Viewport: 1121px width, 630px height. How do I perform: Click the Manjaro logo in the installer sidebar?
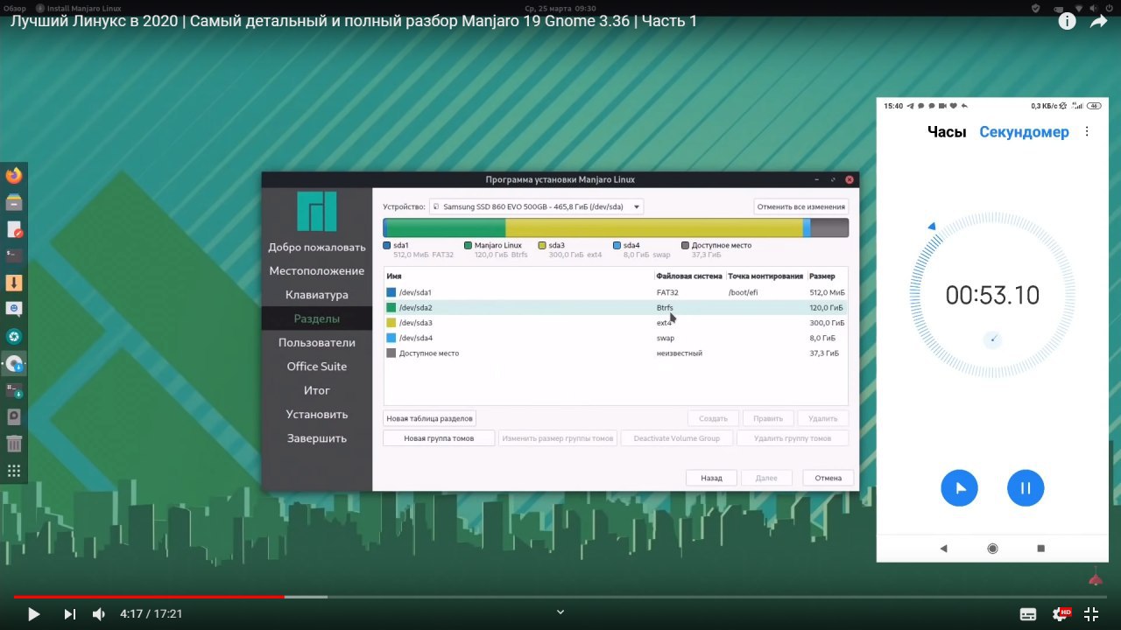coord(317,211)
